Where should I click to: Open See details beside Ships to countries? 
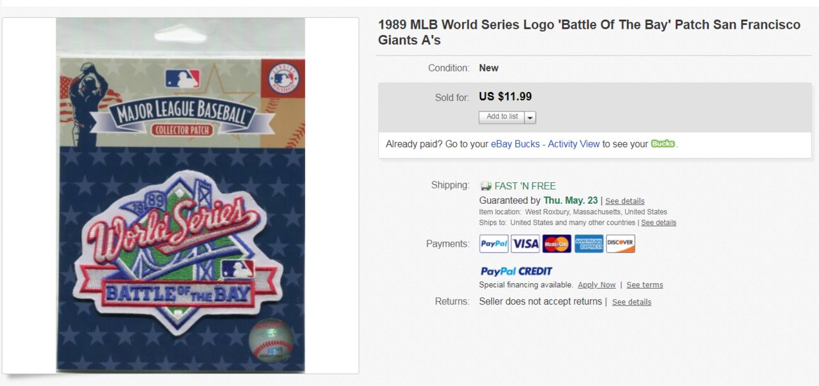coord(658,222)
